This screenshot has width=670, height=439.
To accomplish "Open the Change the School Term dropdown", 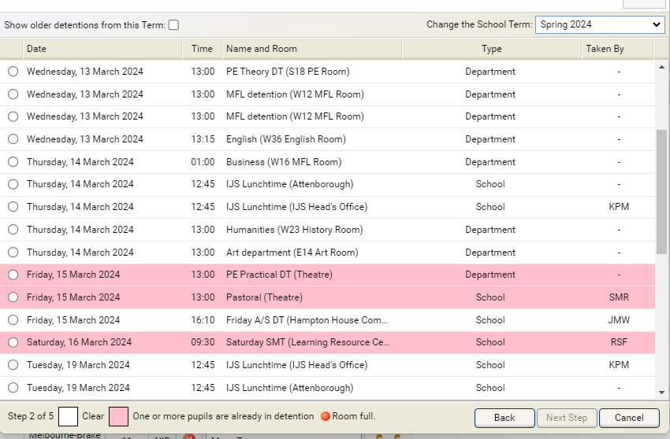I will coord(600,24).
